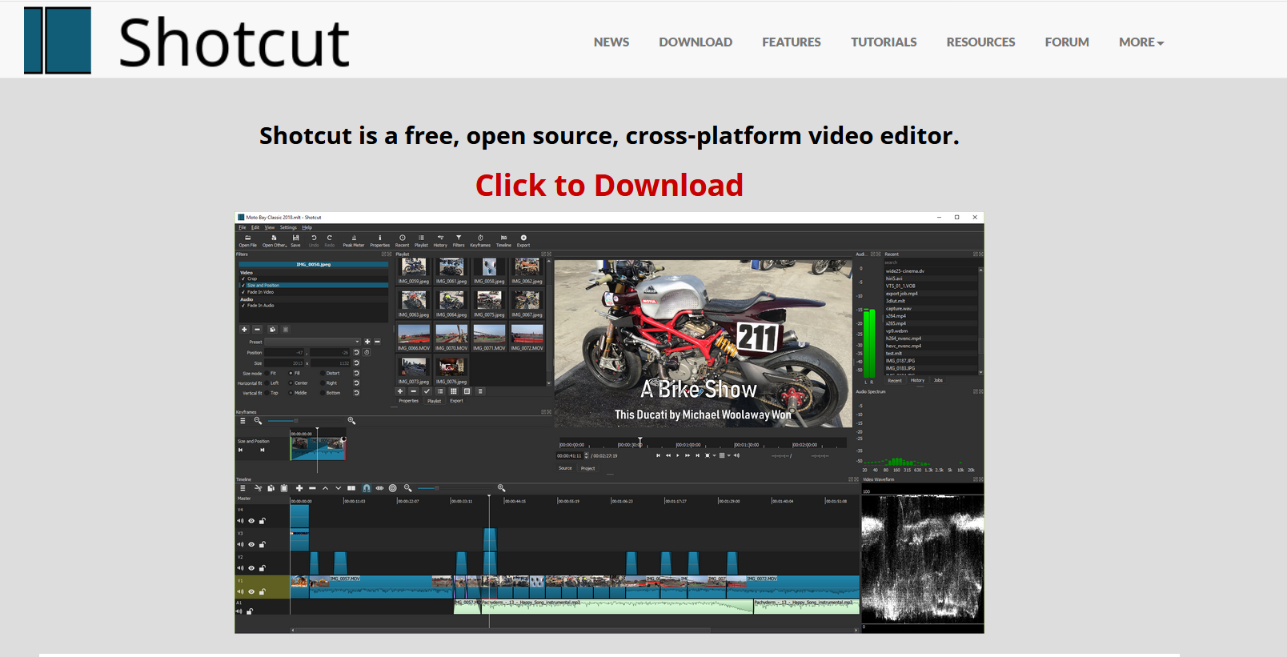Screen dimensions: 1287x657
Task: Toggle the Peak Meter panel icon
Action: point(354,241)
